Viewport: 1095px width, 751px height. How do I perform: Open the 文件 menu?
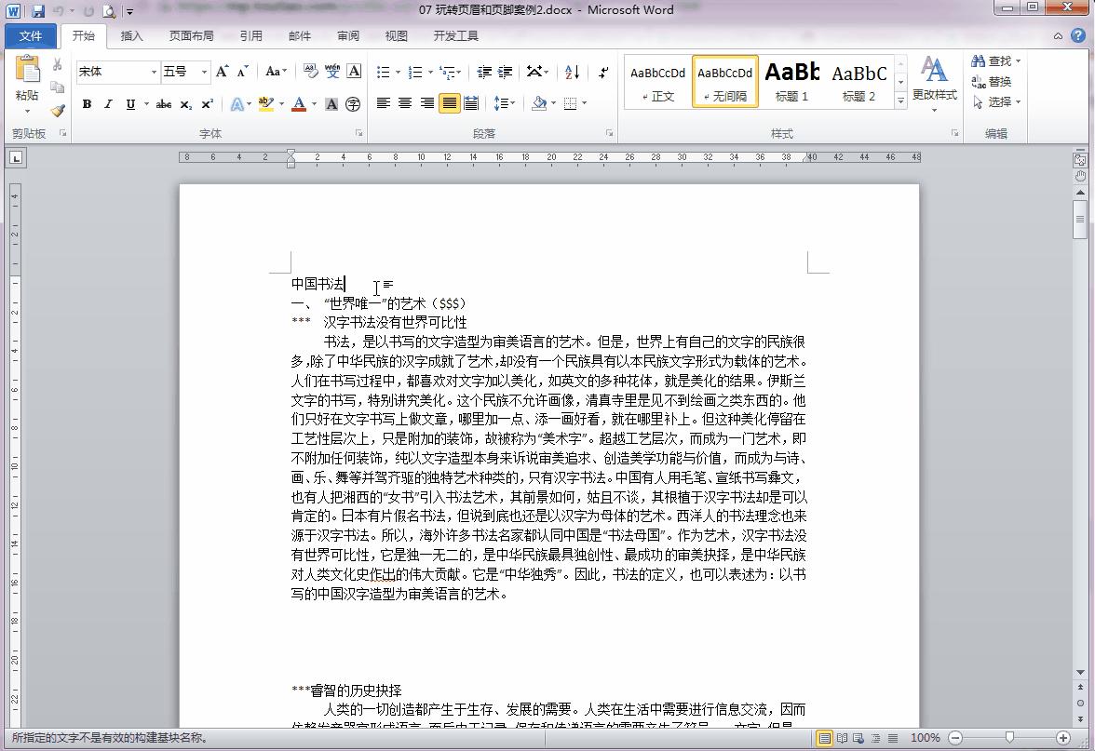(31, 35)
